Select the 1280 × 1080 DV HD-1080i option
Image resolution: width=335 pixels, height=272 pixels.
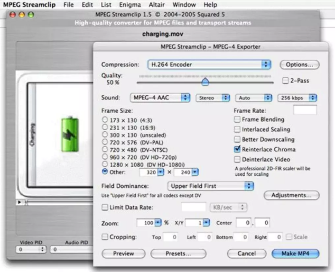(105, 165)
